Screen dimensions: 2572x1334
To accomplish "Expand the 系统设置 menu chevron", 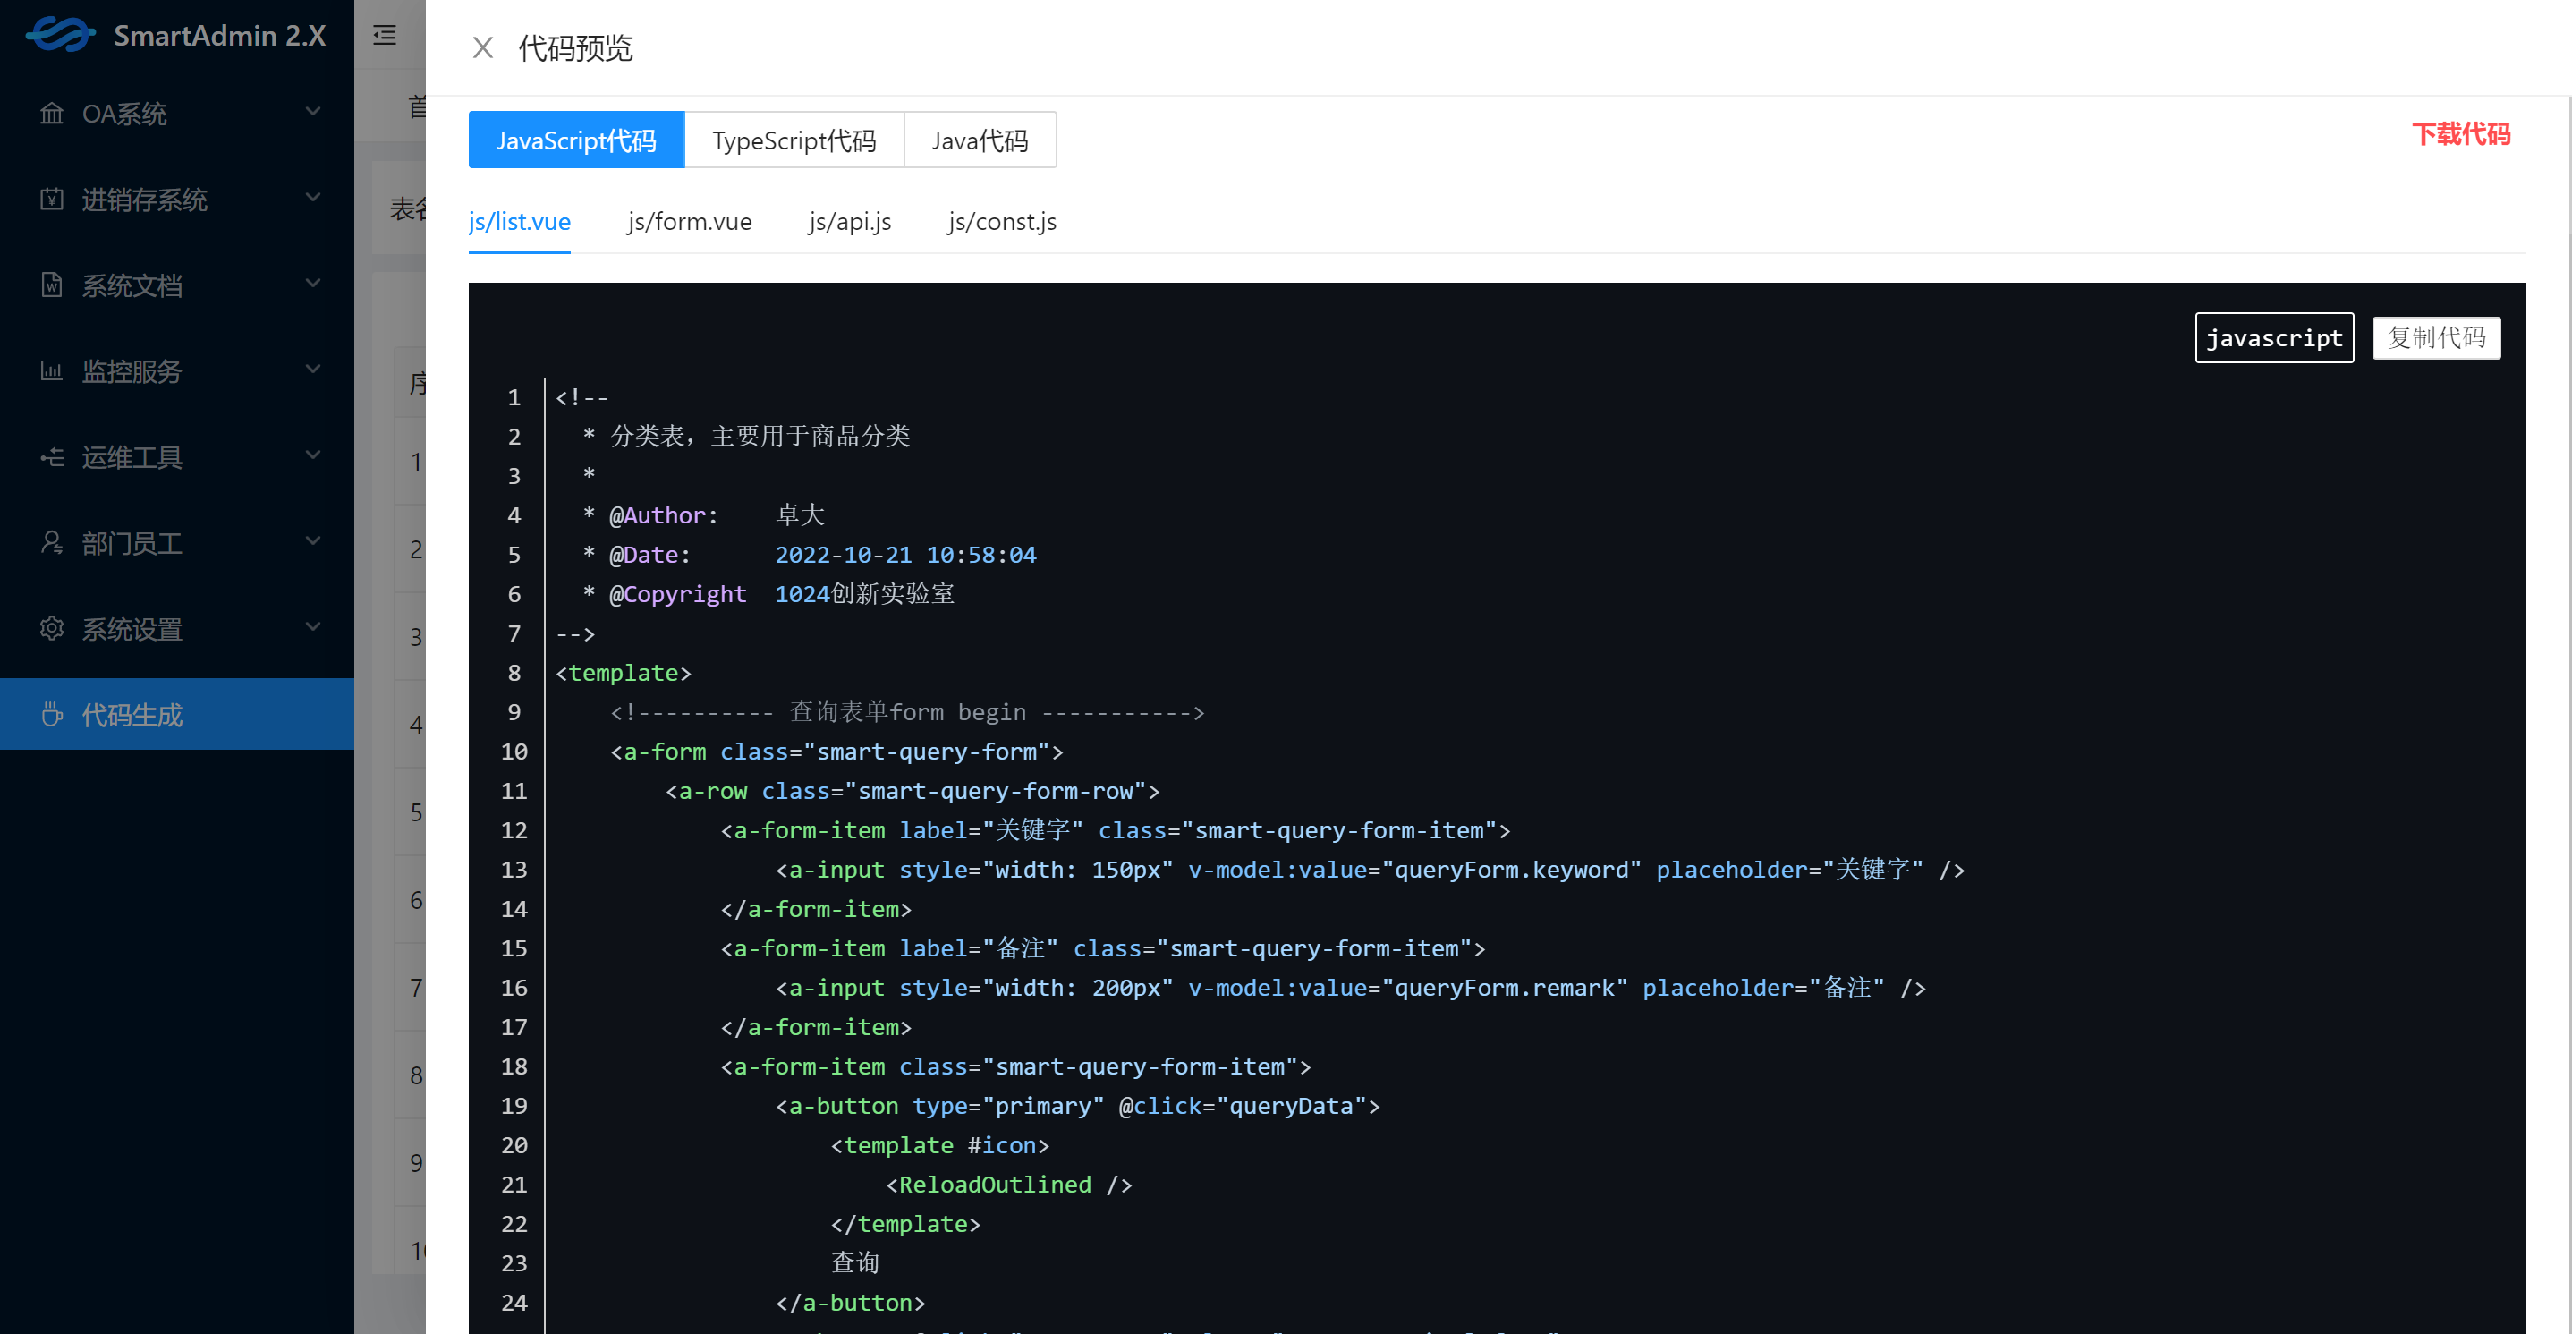I will click(x=312, y=627).
